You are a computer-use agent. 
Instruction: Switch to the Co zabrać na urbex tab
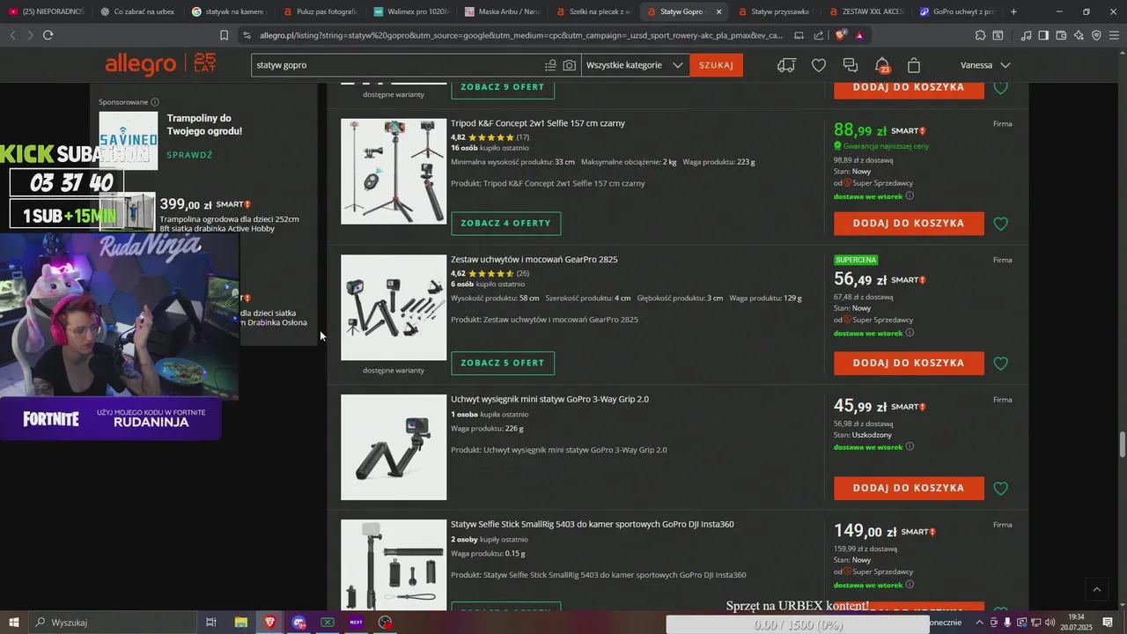[138, 11]
